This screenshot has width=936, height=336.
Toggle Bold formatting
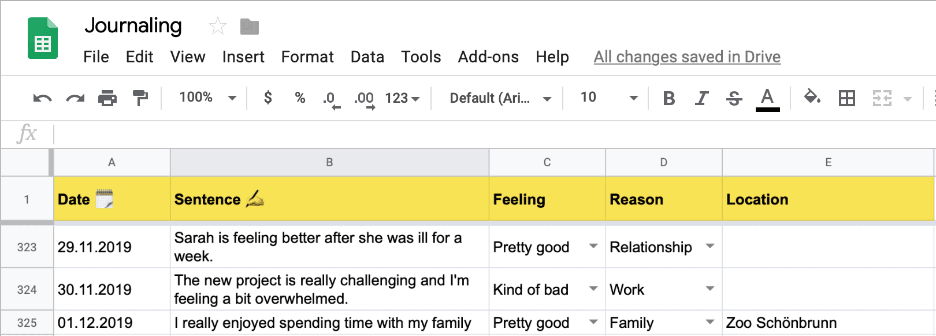[x=669, y=98]
